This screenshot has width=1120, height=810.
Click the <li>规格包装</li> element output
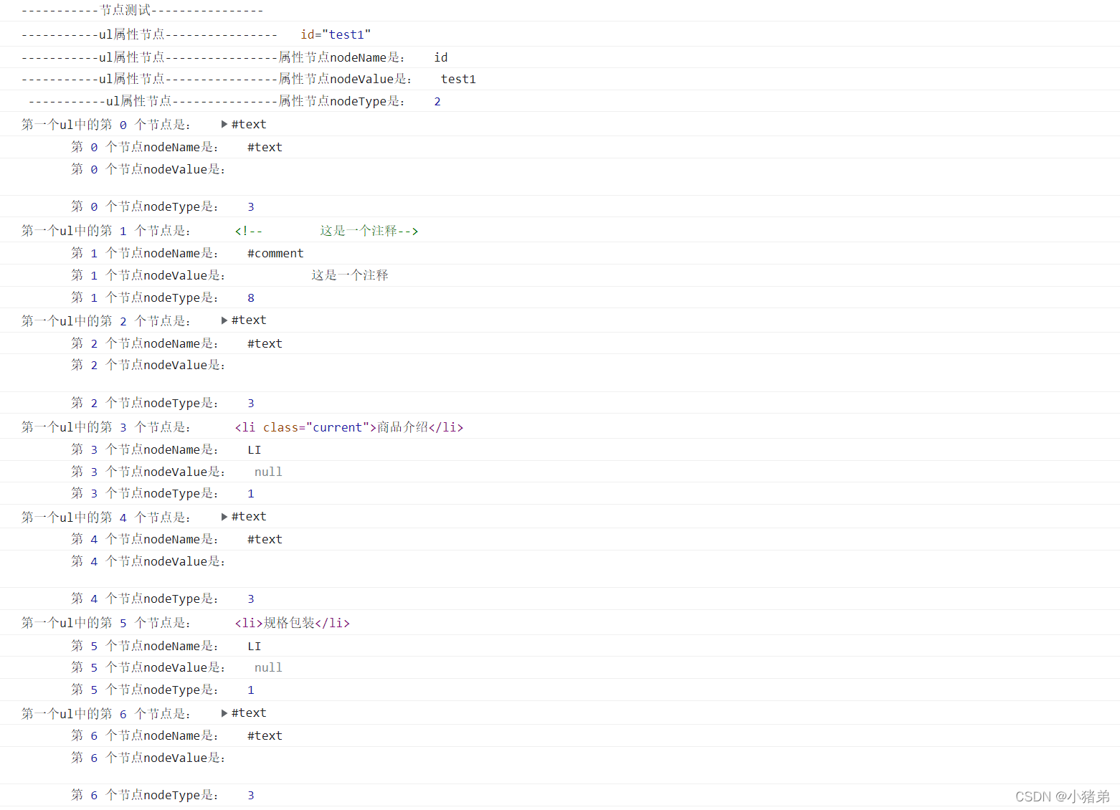coord(293,623)
